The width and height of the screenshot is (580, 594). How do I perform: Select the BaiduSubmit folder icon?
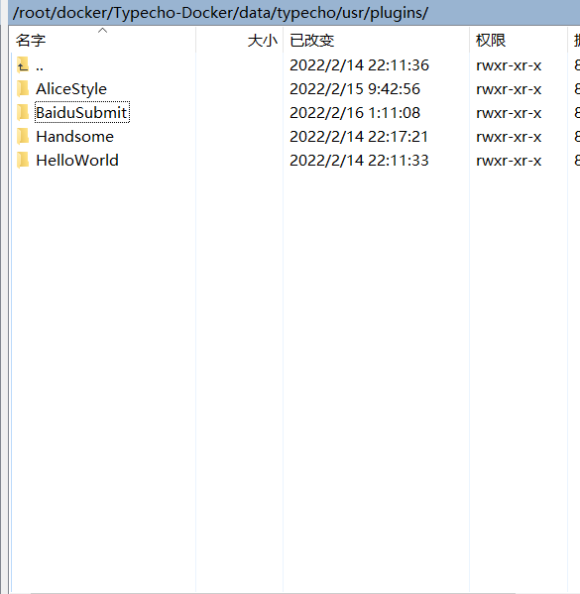[23, 112]
